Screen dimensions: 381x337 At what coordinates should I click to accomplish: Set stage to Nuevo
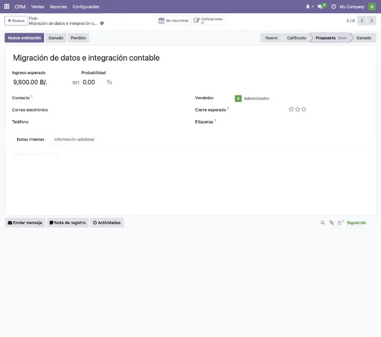point(271,38)
